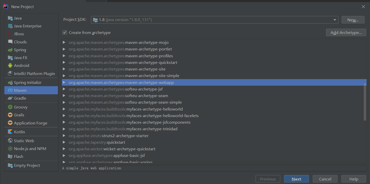Viewport: 370px width, 184px height.
Task: Click the Node.js and NPM icon
Action: (x=10, y=149)
